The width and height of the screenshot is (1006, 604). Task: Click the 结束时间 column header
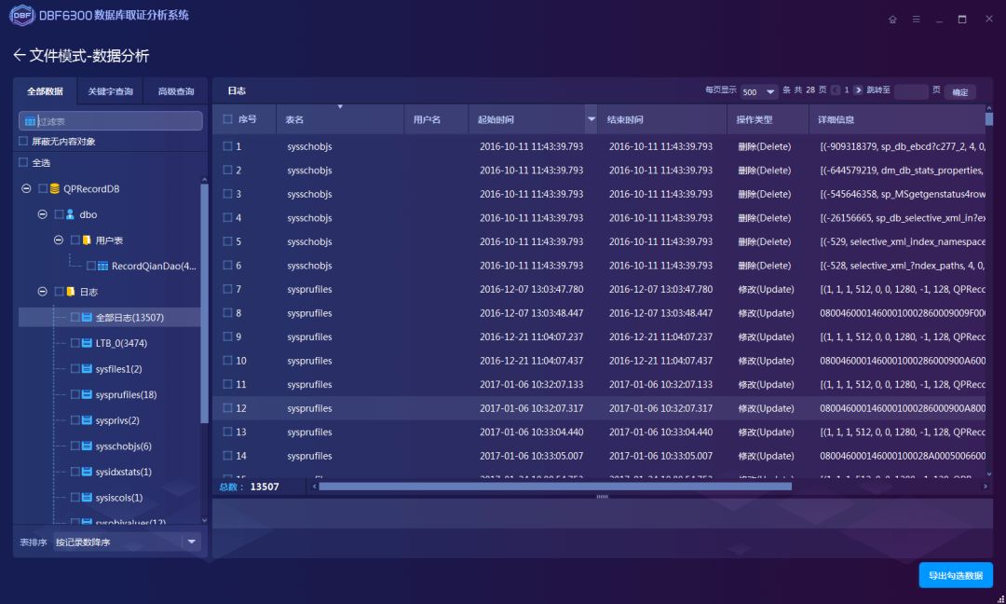(661, 119)
